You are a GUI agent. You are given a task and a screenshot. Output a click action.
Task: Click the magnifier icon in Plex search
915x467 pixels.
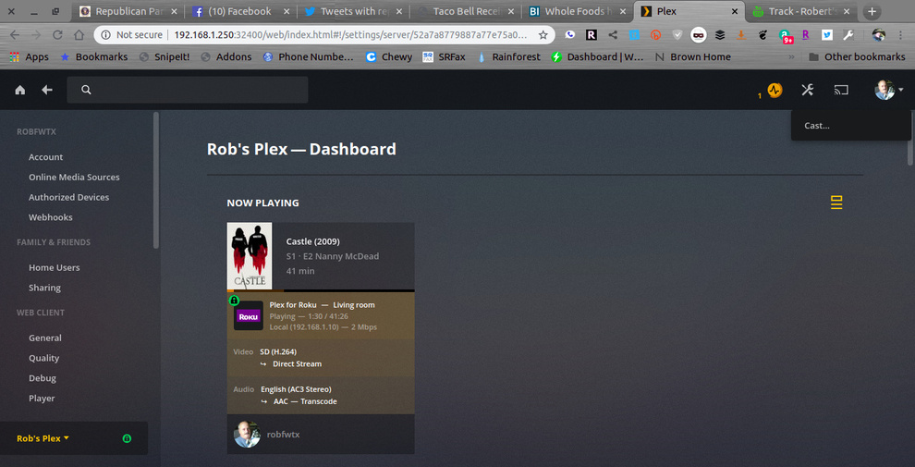pyautogui.click(x=86, y=90)
